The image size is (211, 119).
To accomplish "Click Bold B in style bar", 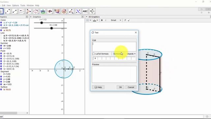I will pos(102,20).
